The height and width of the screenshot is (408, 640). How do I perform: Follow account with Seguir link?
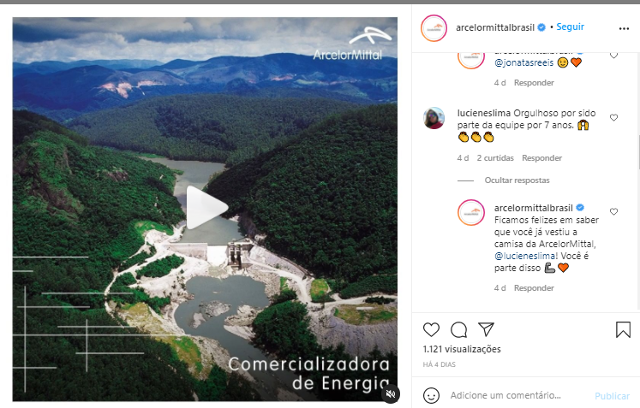(571, 27)
